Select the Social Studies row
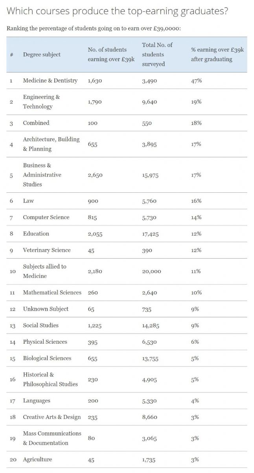The image size is (254, 473). coord(127,326)
